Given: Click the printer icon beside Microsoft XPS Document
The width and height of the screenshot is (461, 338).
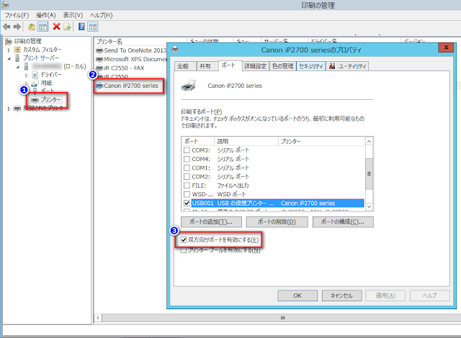Looking at the screenshot, I should (99, 59).
